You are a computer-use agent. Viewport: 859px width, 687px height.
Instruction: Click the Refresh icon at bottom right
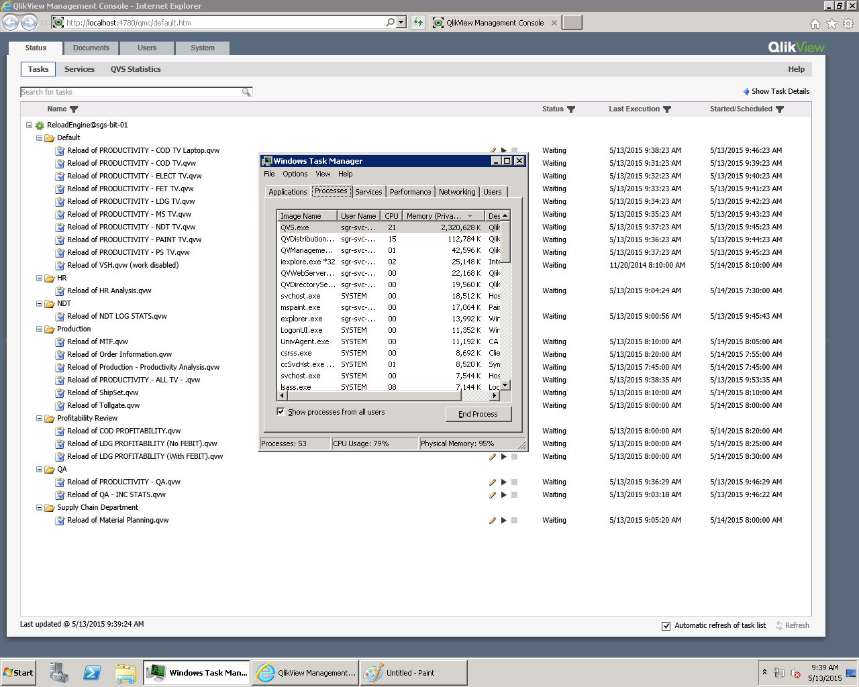tap(779, 625)
